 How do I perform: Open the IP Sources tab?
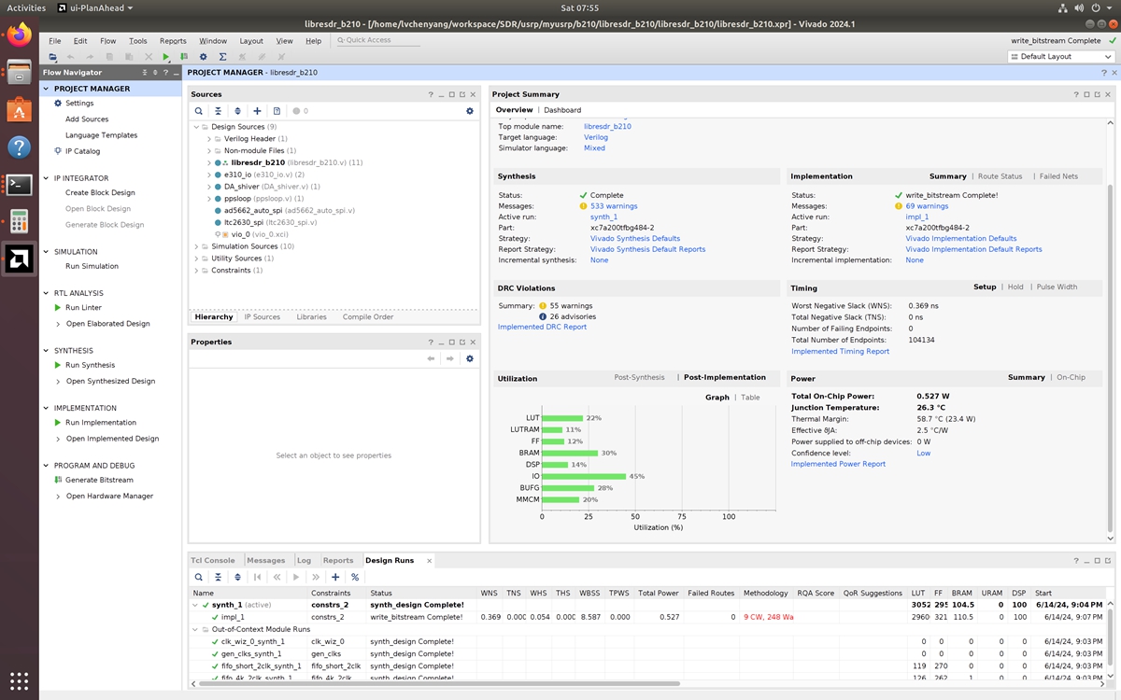point(263,317)
